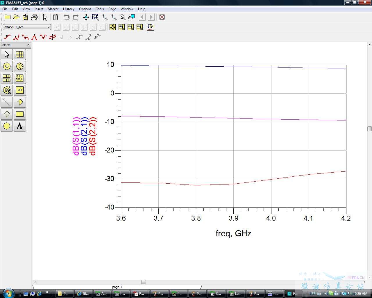
Task: Insert an antenna plot from palette
Action: click(x=7, y=90)
